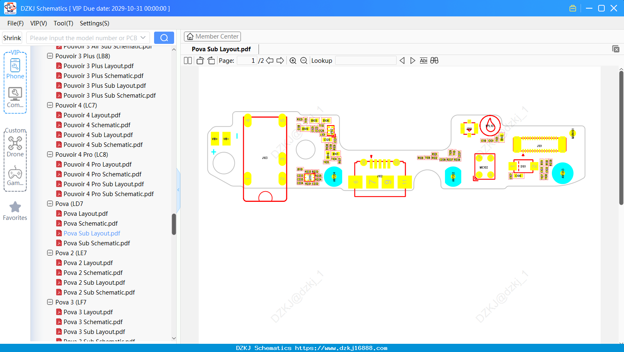This screenshot has height=352, width=624.
Task: Open Pouvoir 3 Plus Sub Schematic.pdf
Action: (110, 95)
